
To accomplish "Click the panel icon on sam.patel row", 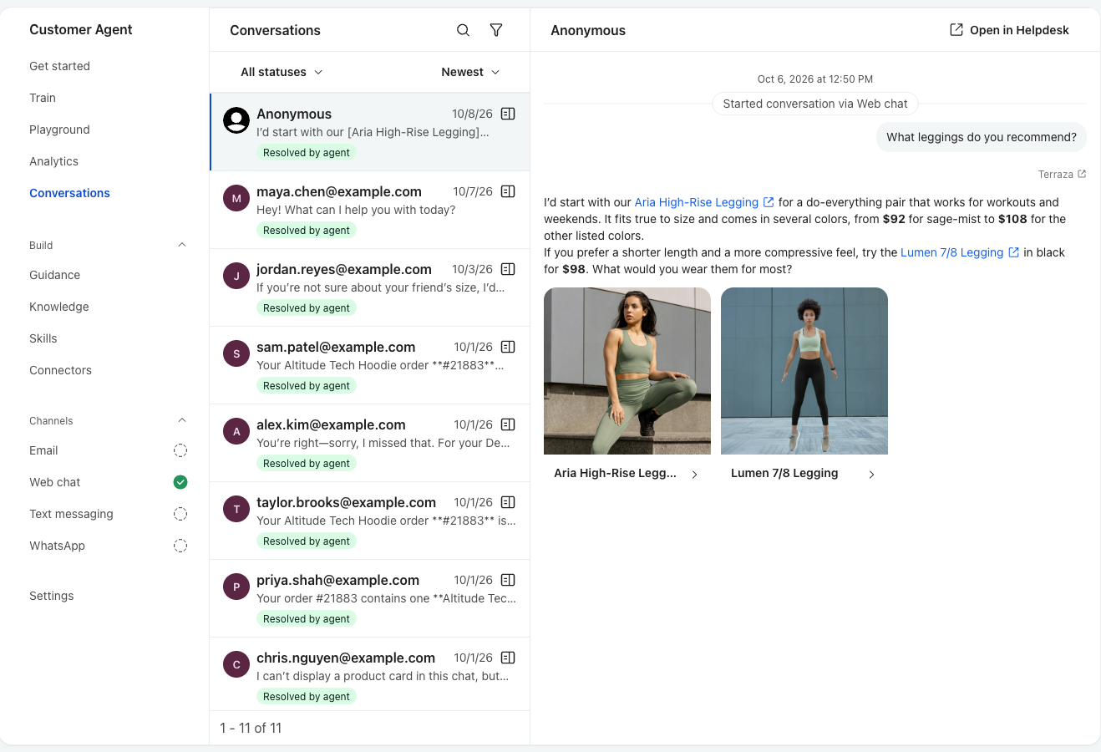I will pos(508,347).
